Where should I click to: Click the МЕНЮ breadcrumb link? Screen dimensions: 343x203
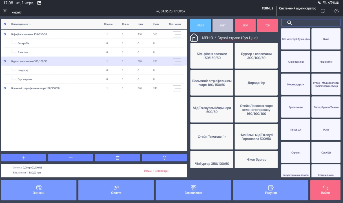click(x=207, y=38)
